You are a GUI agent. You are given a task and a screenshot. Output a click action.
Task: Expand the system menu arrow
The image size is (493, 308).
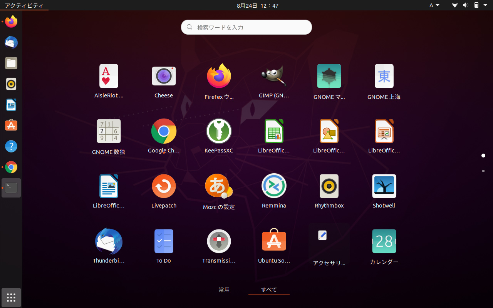(x=486, y=5)
